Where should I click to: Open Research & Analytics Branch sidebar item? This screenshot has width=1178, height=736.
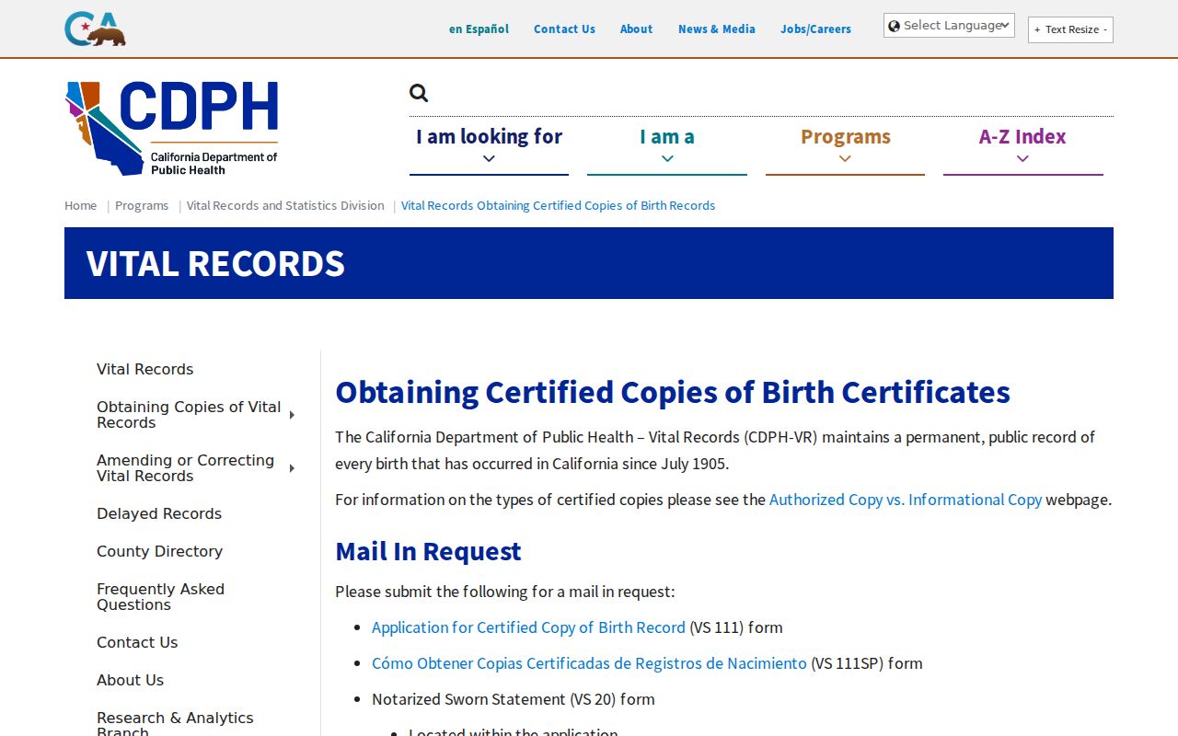175,725
